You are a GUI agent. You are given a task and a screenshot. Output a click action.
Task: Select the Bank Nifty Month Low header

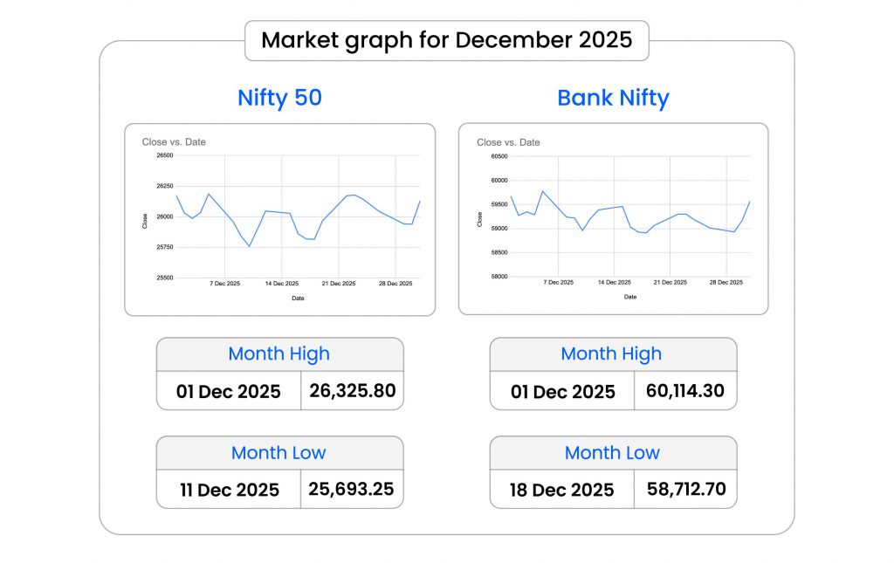612,453
